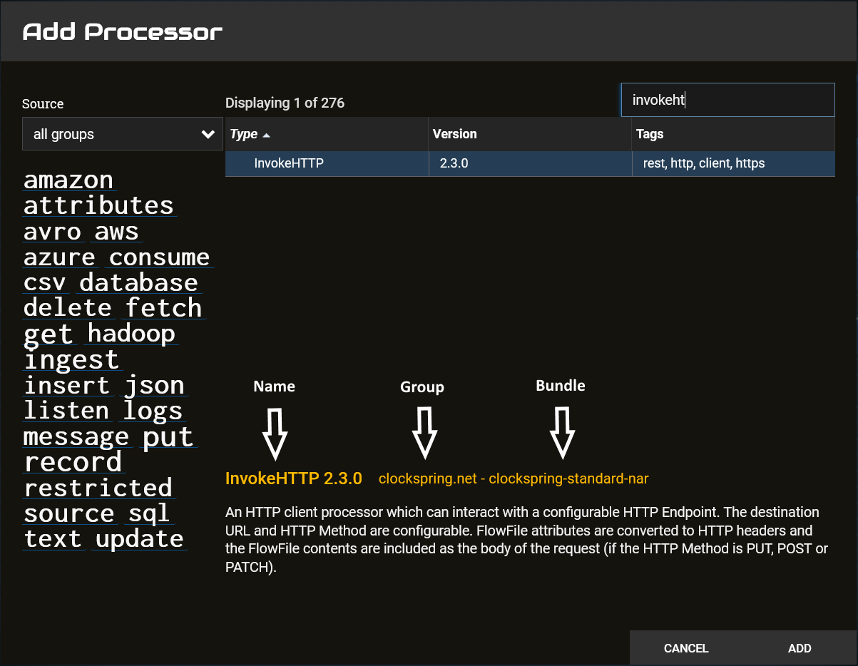Select the InvokeHTTP processor row

click(530, 163)
